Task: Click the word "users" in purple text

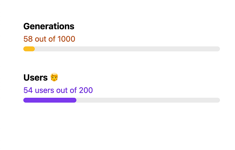Action: (45, 90)
